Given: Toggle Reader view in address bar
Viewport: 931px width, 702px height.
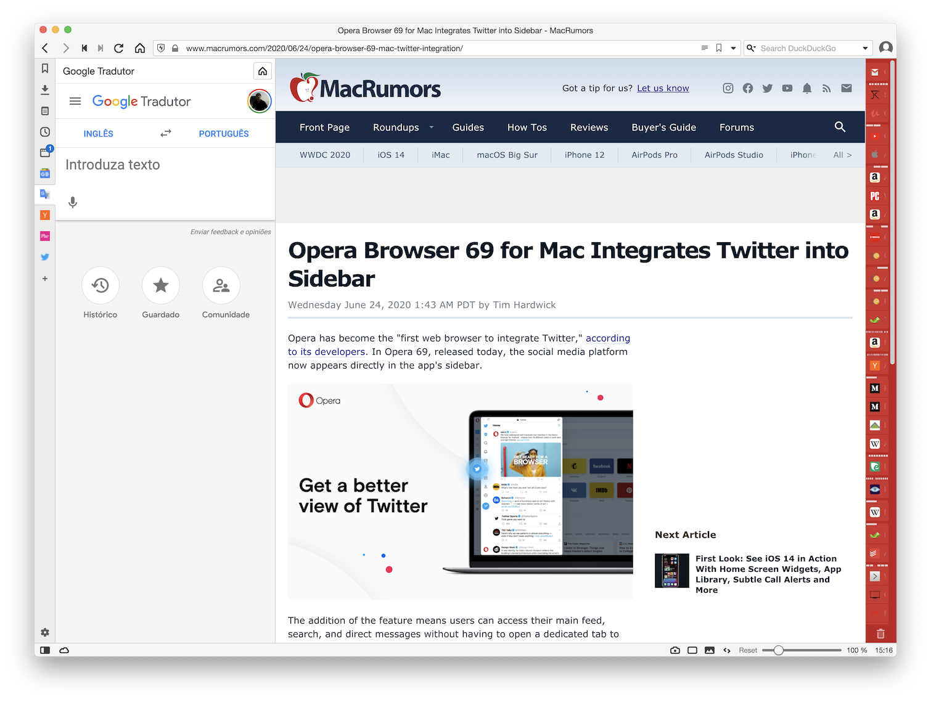Looking at the screenshot, I should [705, 48].
